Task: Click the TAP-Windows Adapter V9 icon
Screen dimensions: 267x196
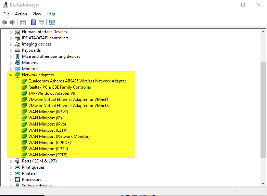Action: click(24, 93)
